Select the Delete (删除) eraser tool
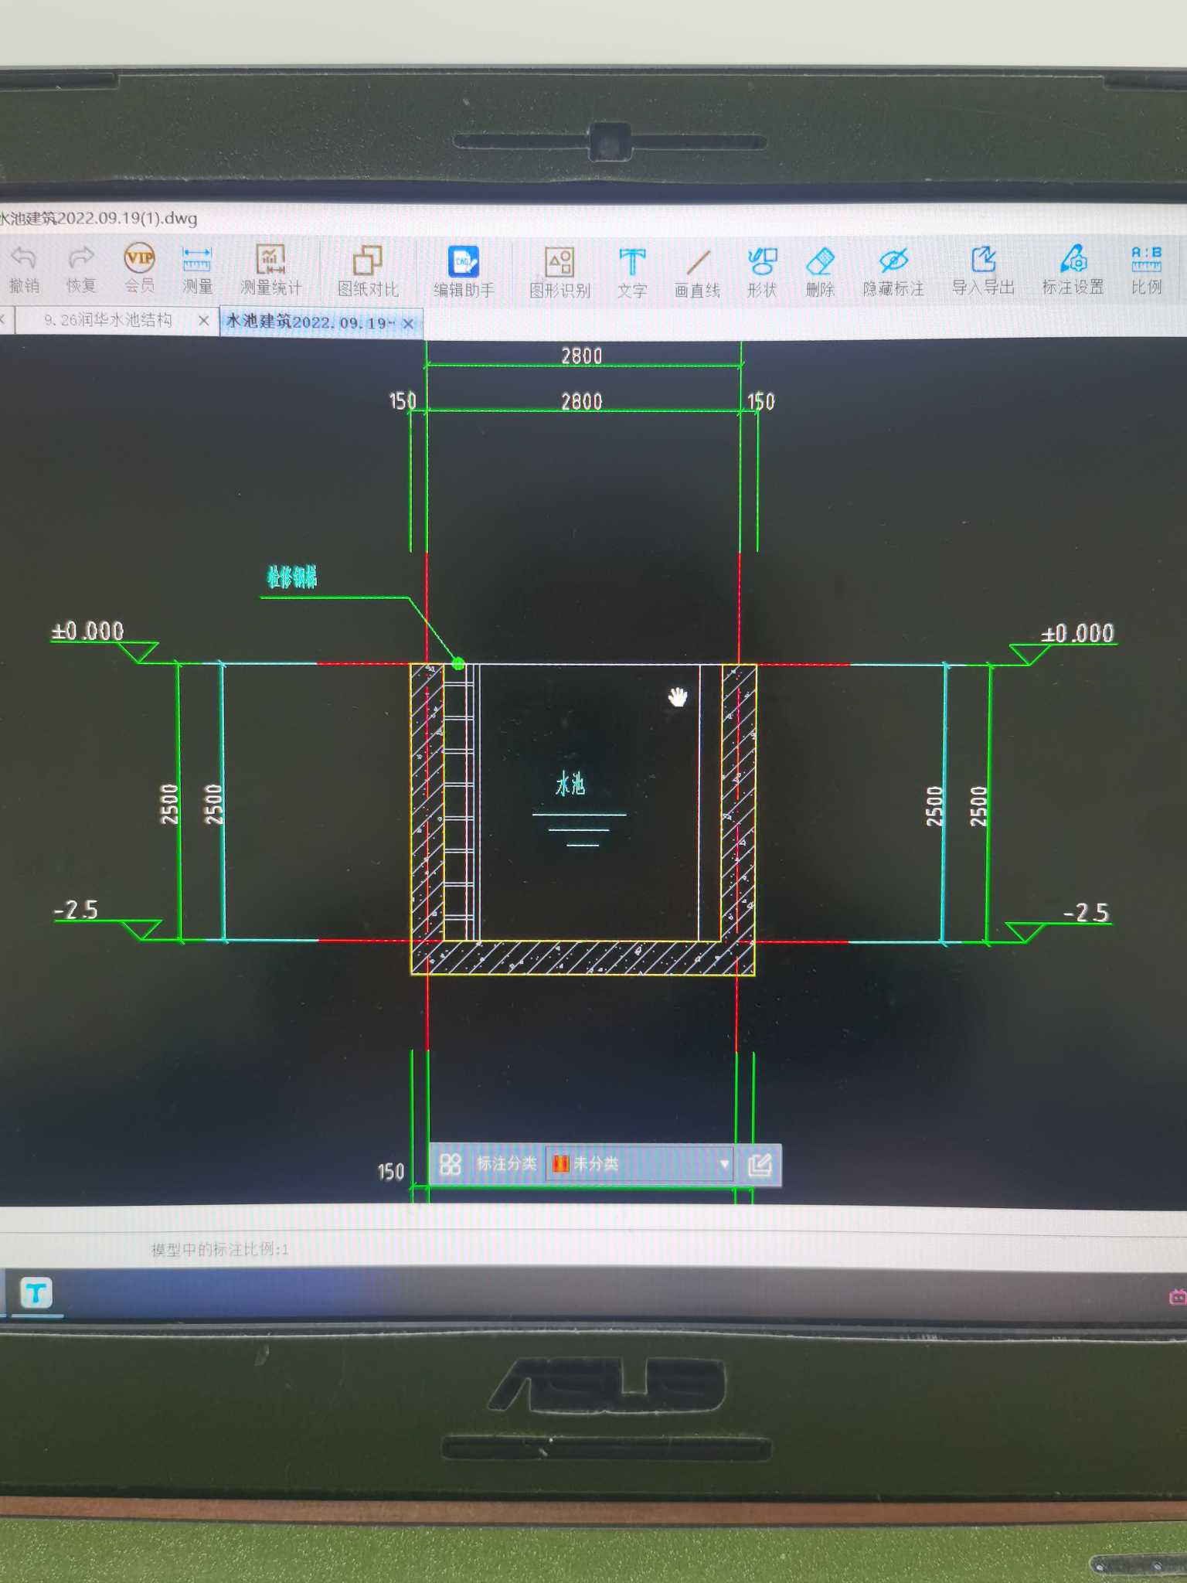 [x=820, y=271]
